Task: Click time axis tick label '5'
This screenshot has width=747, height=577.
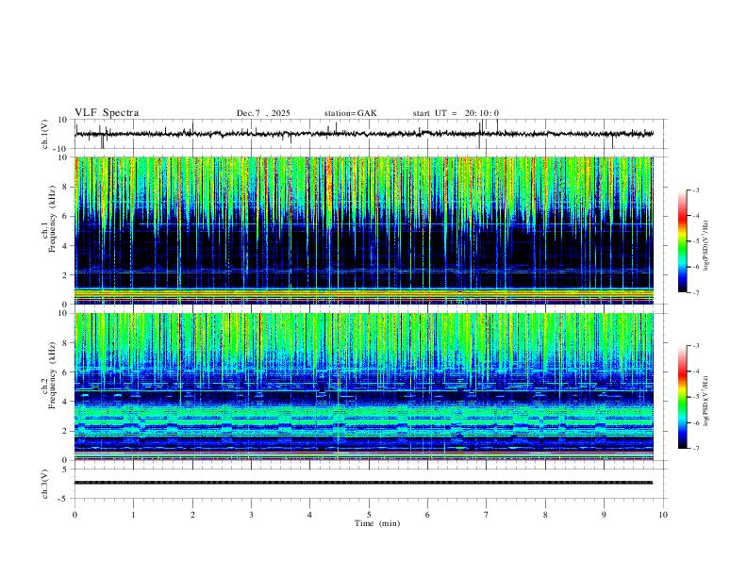Action: point(369,515)
